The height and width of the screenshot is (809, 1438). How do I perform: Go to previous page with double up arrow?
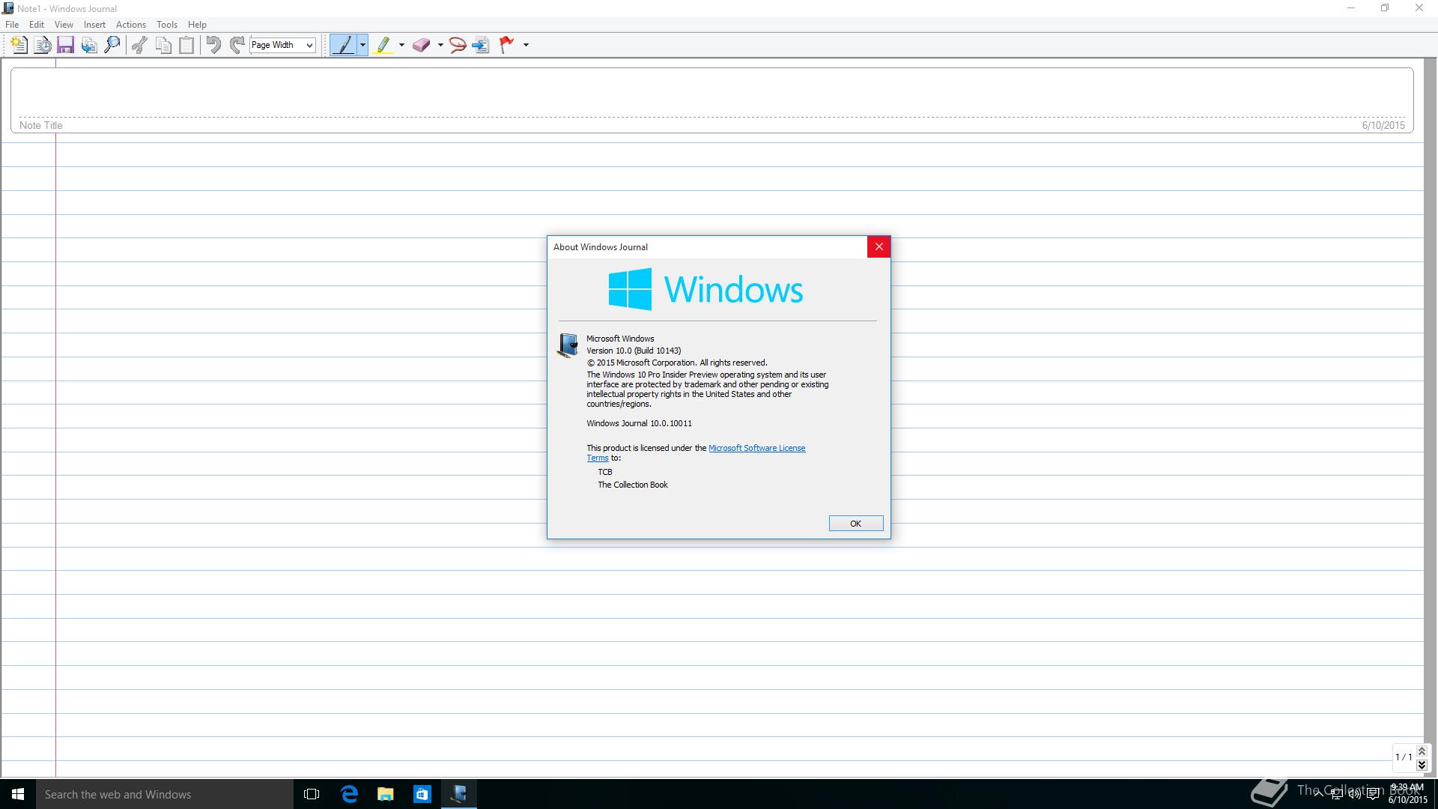[1422, 751]
